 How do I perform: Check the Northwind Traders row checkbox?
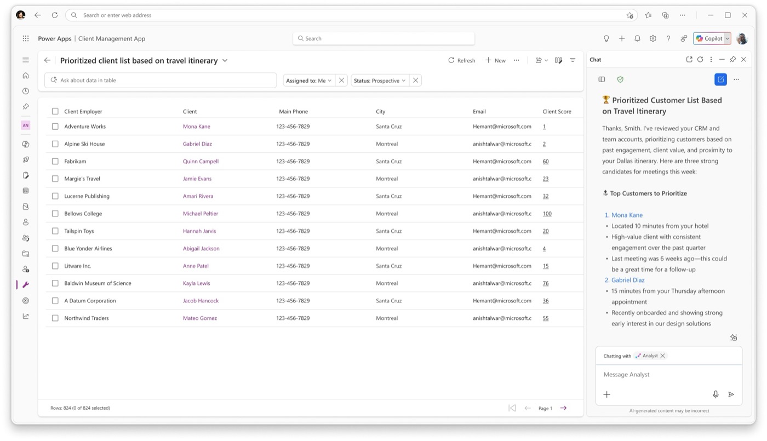55,318
